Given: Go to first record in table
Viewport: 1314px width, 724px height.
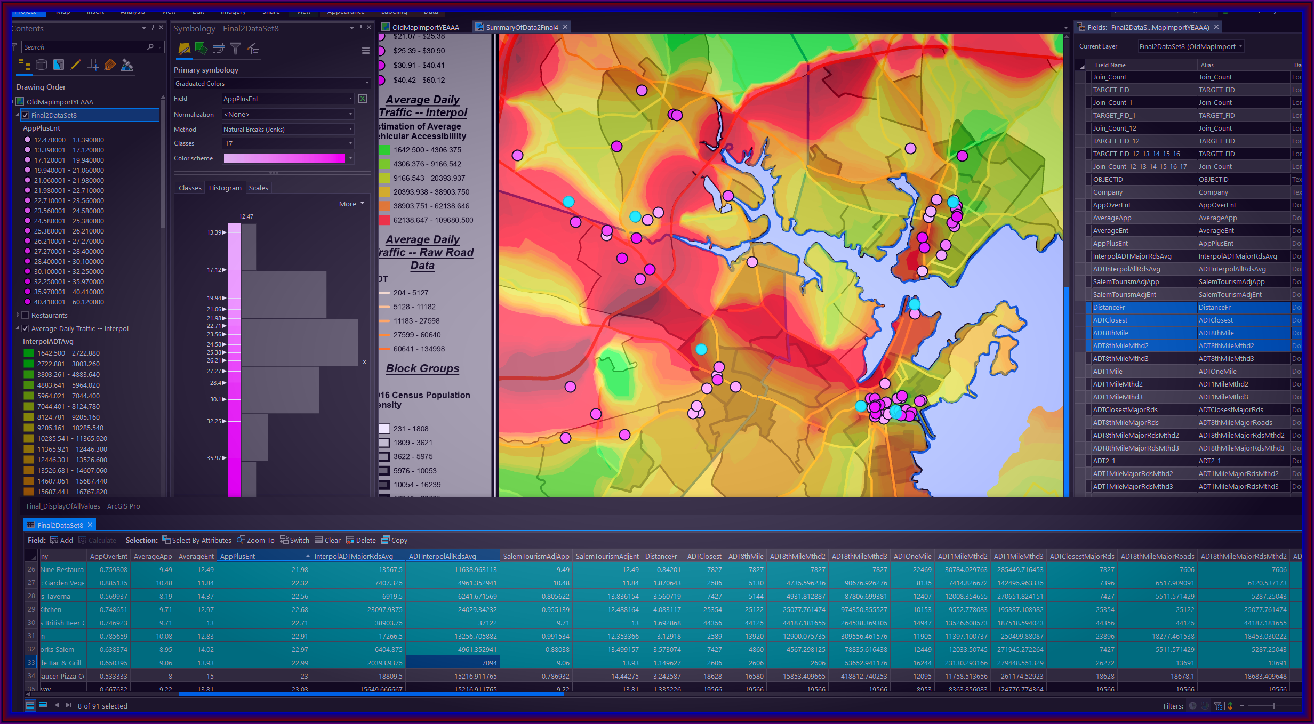Looking at the screenshot, I should 56,705.
